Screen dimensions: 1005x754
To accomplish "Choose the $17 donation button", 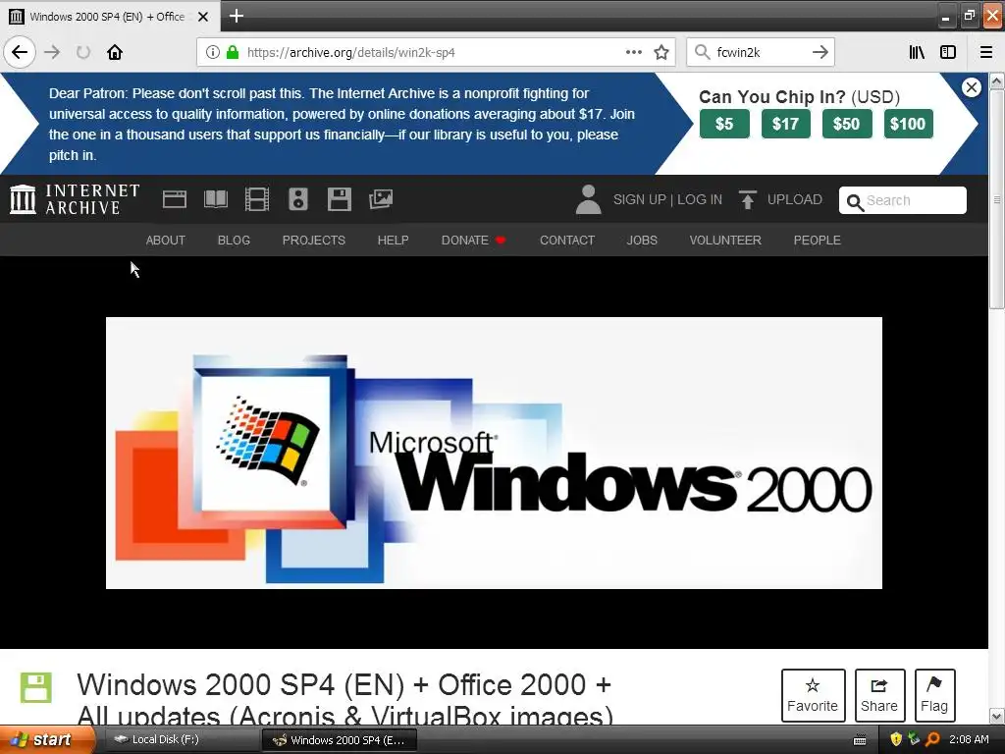I will point(786,124).
